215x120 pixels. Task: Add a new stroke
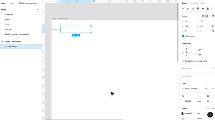click(x=213, y=109)
